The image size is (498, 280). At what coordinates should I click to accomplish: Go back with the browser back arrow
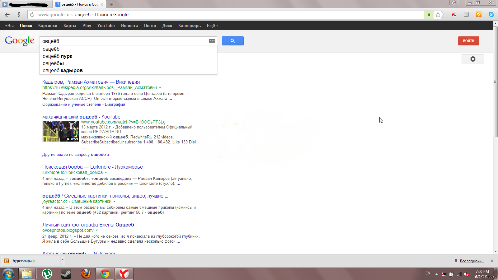(x=7, y=15)
